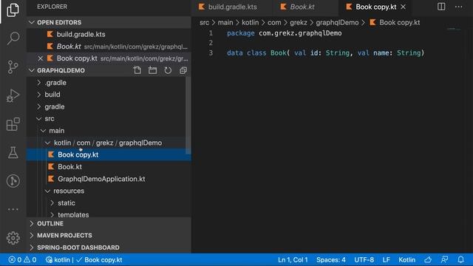Change end of line sequence LF
The image size is (473, 266).
point(387,259)
